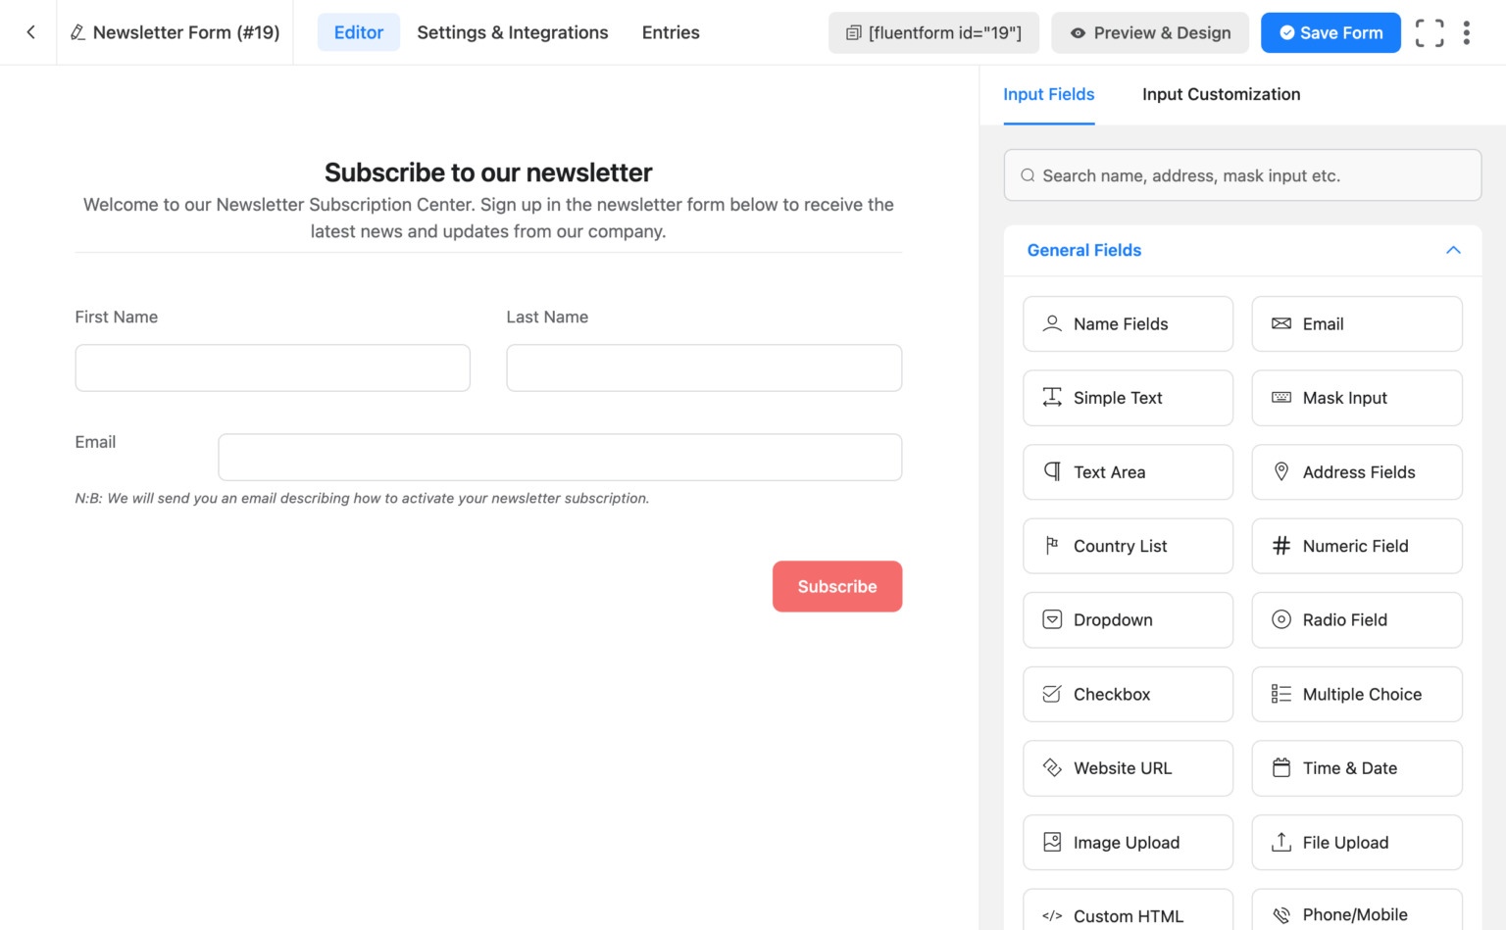Collapse the General Fields section
Viewport: 1506px width, 930px height.
point(1453,250)
